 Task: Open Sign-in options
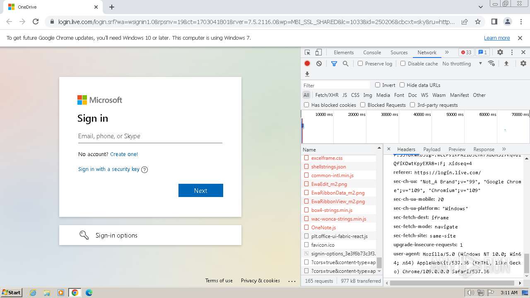pos(150,235)
